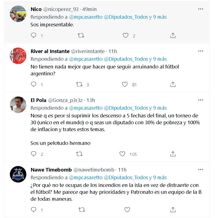Like River al Instante's tweet with 81 likes
Image resolution: width=220 pixels, height=218 pixels.
coord(125,84)
